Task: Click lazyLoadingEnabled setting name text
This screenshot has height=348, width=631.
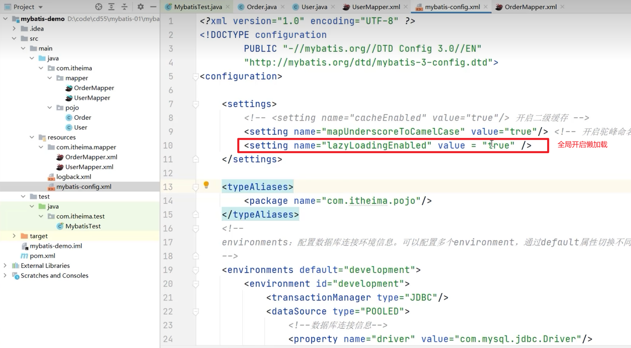Action: pyautogui.click(x=376, y=145)
